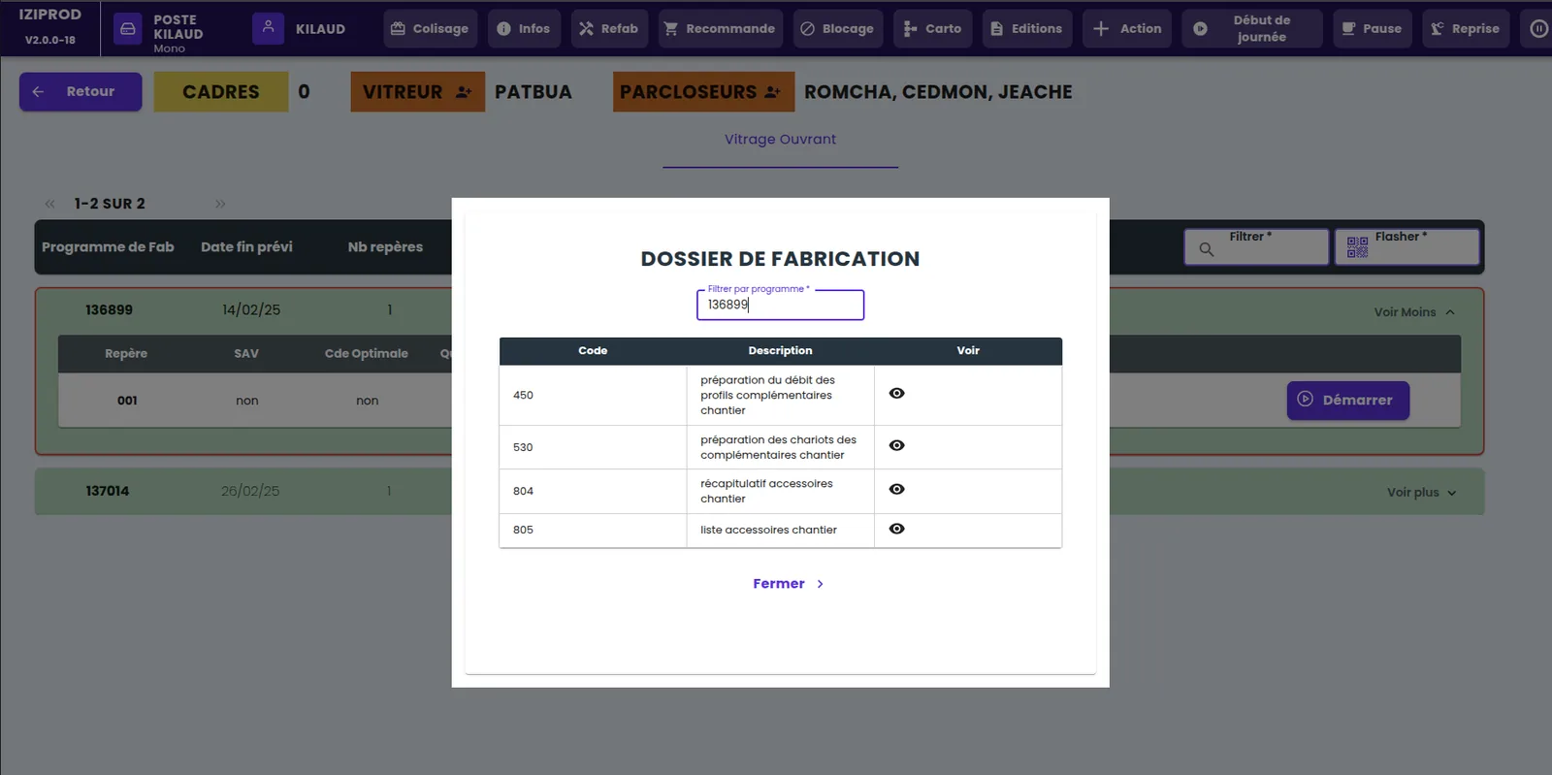Expand program 137014 with Voir plus
1552x775 pixels.
click(x=1421, y=493)
